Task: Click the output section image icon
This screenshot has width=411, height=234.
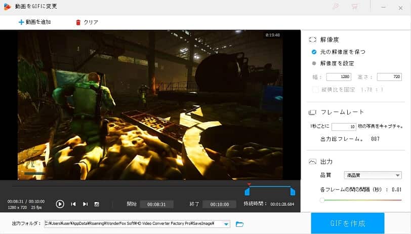Action: (x=312, y=162)
